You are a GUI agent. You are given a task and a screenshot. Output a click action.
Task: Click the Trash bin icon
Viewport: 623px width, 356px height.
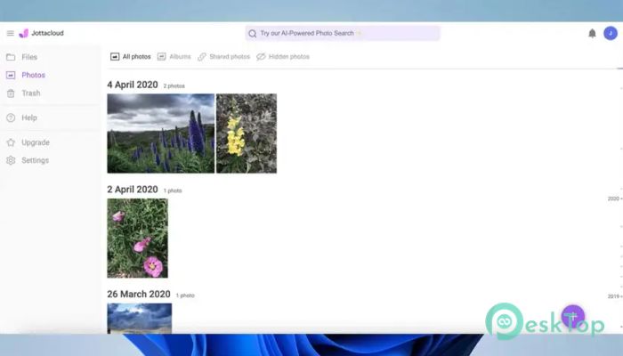pyautogui.click(x=11, y=93)
